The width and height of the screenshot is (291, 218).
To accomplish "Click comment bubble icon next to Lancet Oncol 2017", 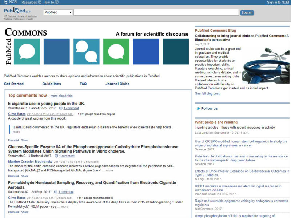I will click(61, 108).
